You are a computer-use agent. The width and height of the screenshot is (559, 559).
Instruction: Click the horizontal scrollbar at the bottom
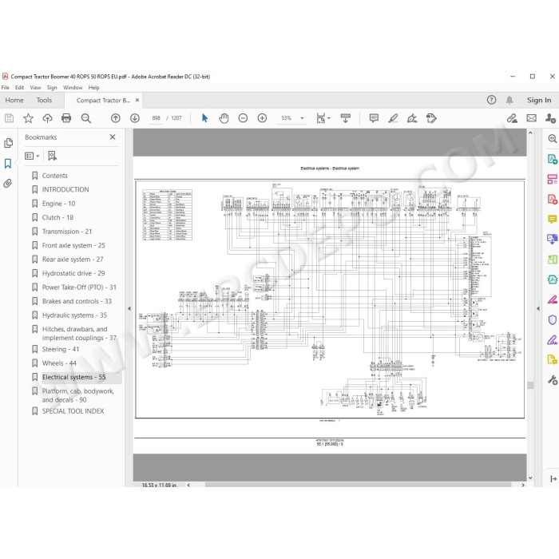coord(358,486)
